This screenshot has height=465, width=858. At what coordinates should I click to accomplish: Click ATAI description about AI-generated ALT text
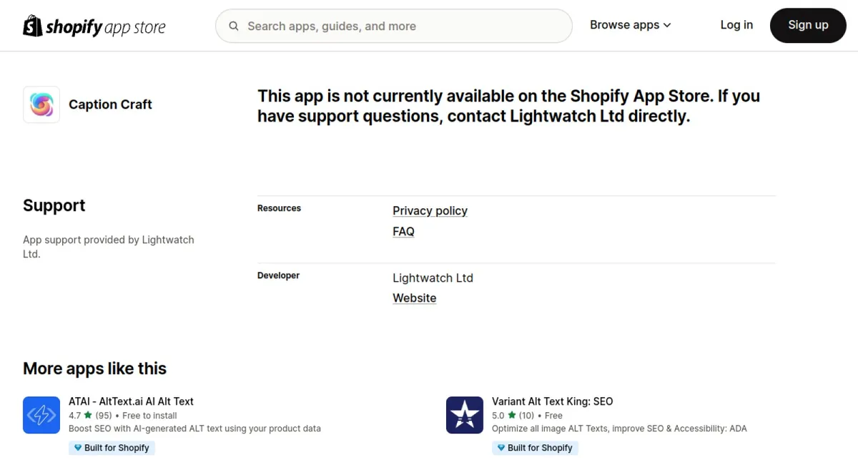coord(194,429)
